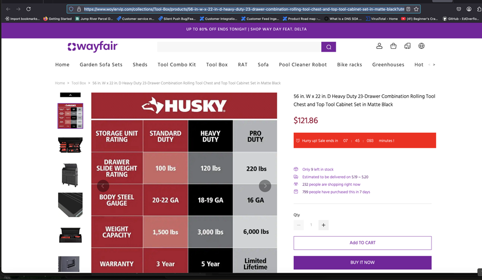Viewport: 482px width, 280px height.
Task: Open Product Road map bookmark
Action: click(302, 19)
